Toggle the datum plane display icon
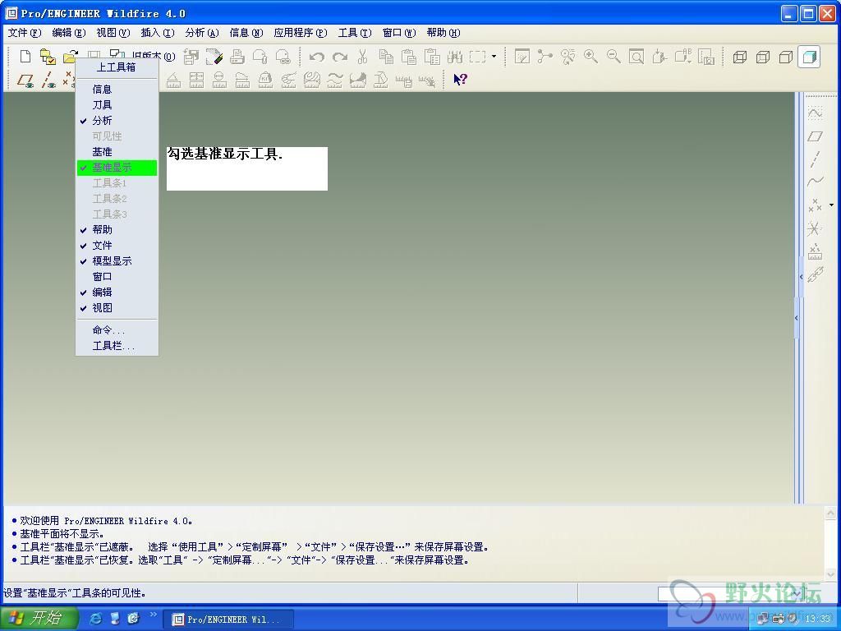The height and width of the screenshot is (631, 841). tap(25, 80)
